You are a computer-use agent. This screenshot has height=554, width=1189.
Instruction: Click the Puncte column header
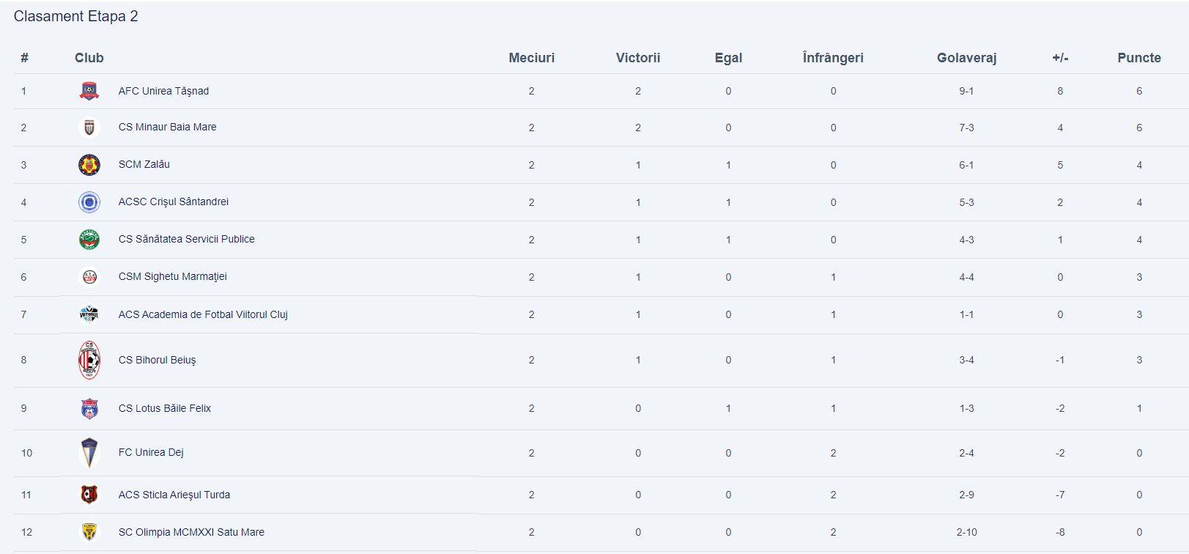coord(1138,58)
